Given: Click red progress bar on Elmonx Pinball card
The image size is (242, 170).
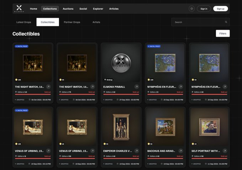Looking at the screenshot, I should click(121, 94).
